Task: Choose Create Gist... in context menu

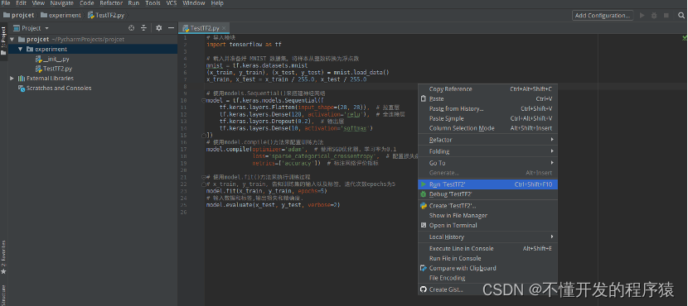Action: [488, 289]
